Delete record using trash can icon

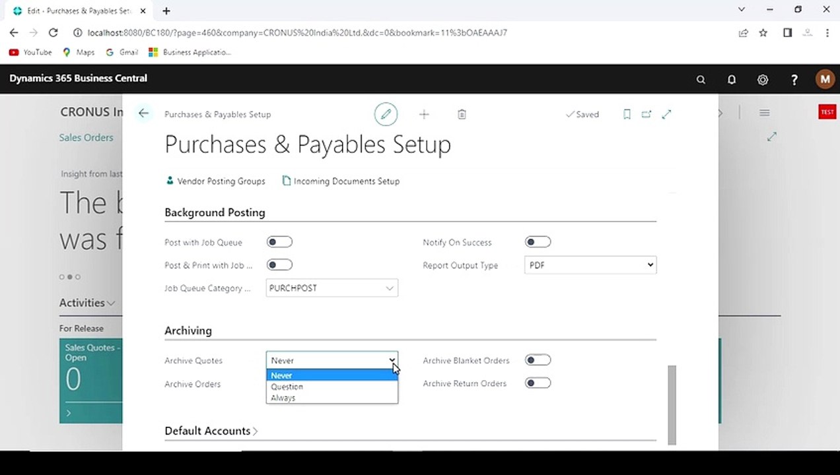[462, 114]
